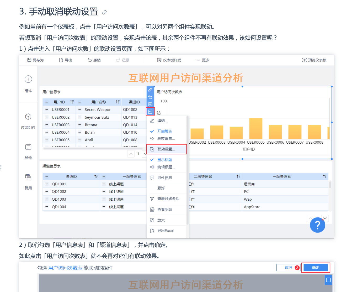Click the previous-page up arrow beside page 1

pyautogui.click(x=131, y=154)
